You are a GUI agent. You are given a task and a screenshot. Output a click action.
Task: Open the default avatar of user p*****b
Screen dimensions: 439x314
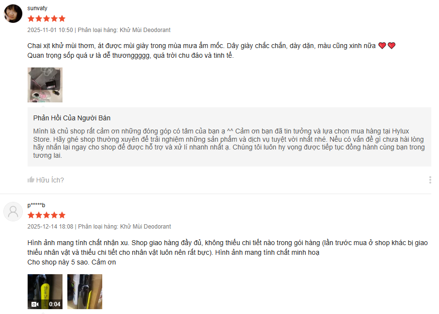pos(13,212)
